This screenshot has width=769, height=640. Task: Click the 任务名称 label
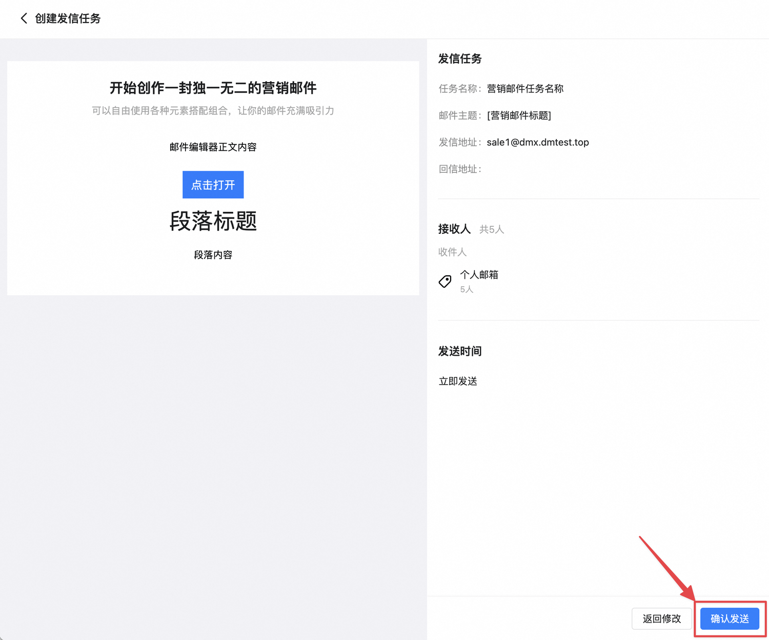[x=460, y=89]
